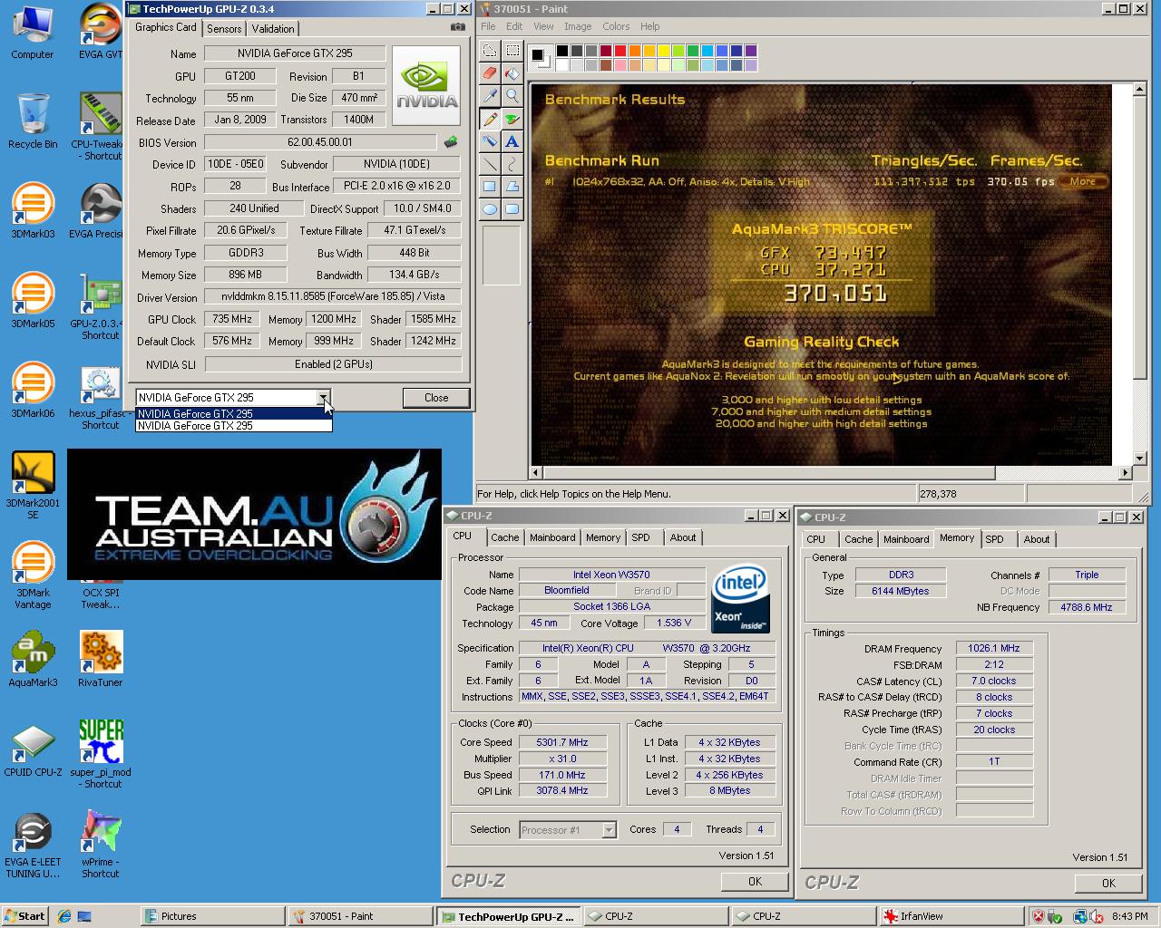The width and height of the screenshot is (1161, 928).
Task: Click the Internet Explorer quick launch icon
Action: point(64,916)
